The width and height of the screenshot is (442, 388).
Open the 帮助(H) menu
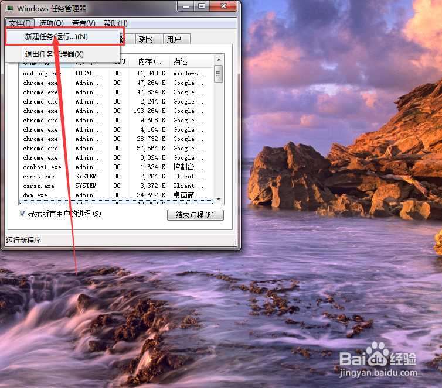[115, 23]
